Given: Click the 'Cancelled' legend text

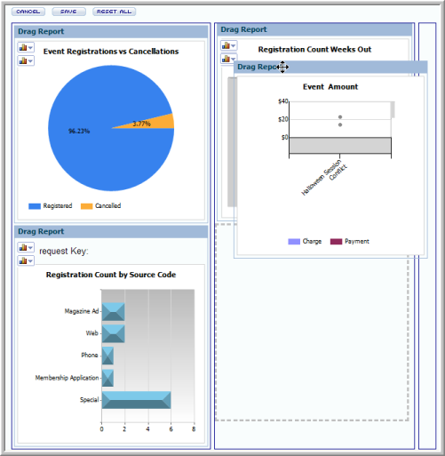Looking at the screenshot, I should click(108, 206).
